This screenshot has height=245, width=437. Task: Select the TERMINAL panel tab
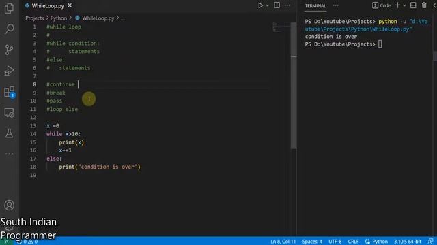315,6
